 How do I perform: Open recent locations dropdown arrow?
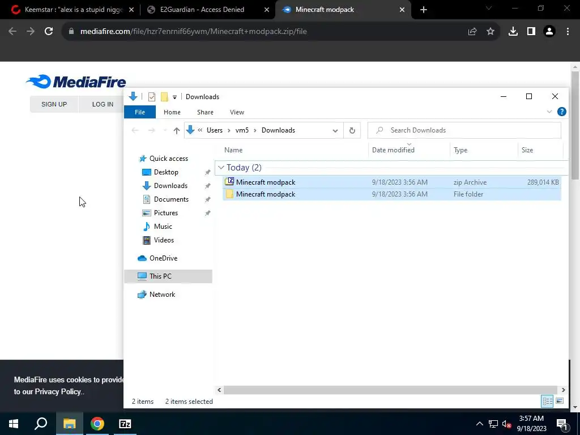[x=165, y=131]
